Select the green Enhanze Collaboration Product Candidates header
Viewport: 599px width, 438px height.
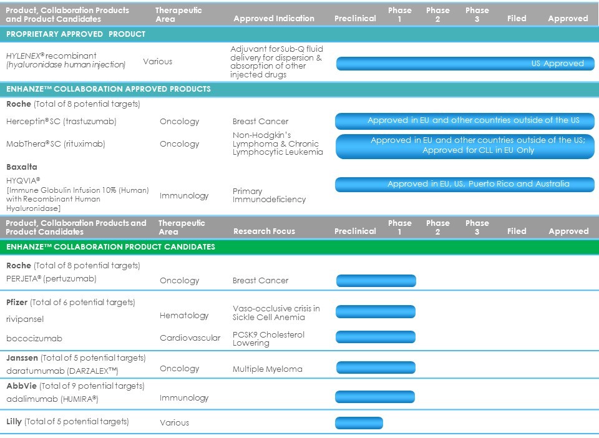(x=110, y=246)
